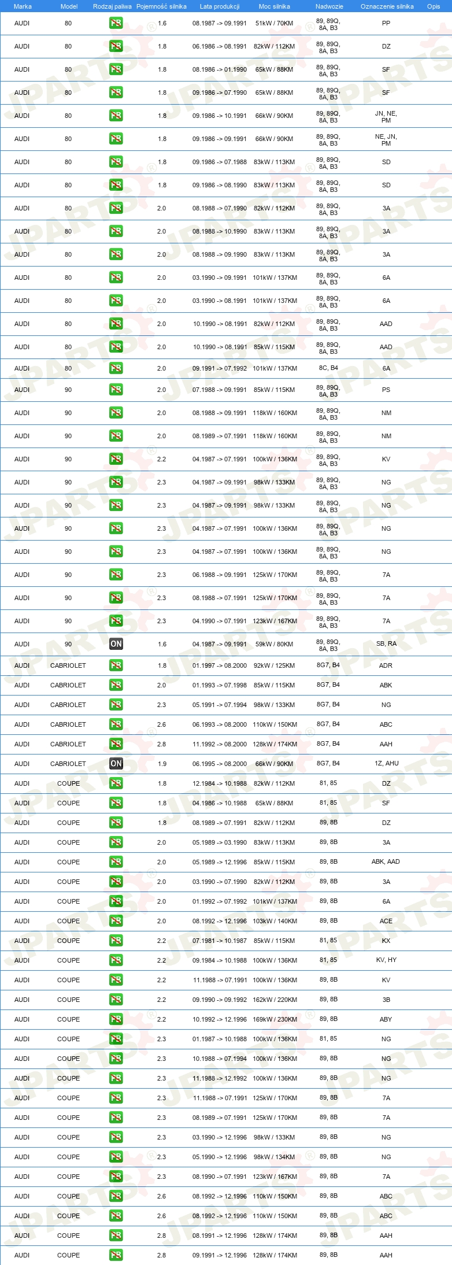Click the Opis column header
This screenshot has height=1265, width=452.
click(434, 6)
